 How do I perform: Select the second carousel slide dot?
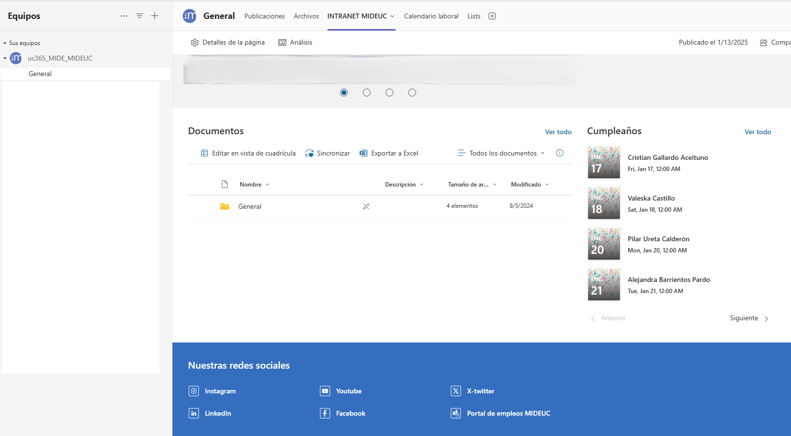click(x=367, y=93)
